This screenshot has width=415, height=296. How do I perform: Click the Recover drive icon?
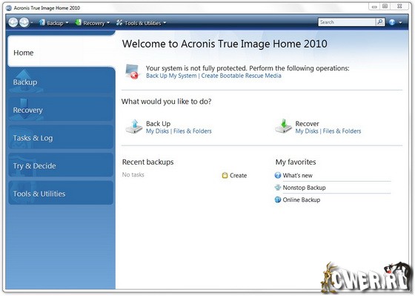(x=283, y=126)
